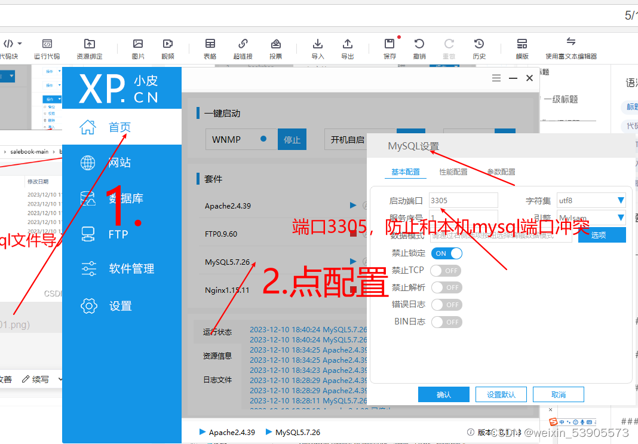Insert a hyperlink via the link icon
Viewport: 638px width, 444px height.
(243, 44)
